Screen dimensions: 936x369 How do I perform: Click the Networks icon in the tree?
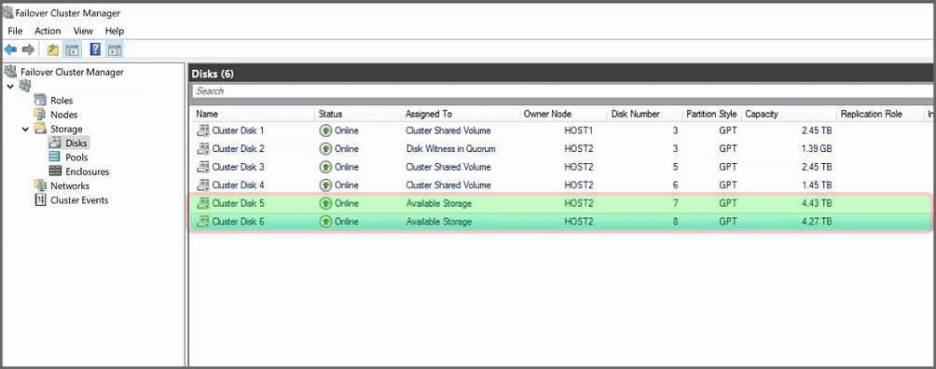41,185
